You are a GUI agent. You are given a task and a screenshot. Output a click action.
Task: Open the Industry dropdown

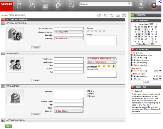[69, 38]
